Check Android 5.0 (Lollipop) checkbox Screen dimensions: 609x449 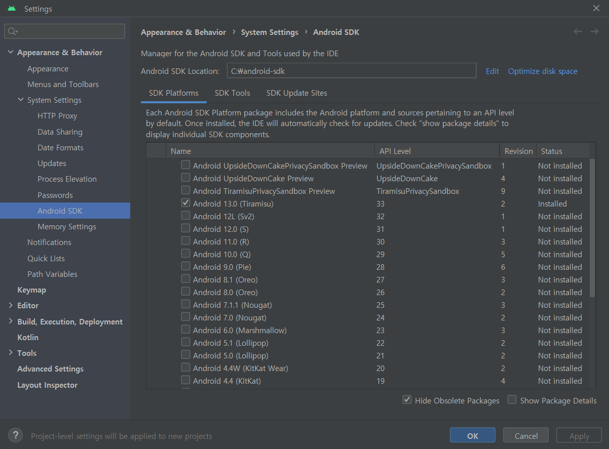(186, 355)
